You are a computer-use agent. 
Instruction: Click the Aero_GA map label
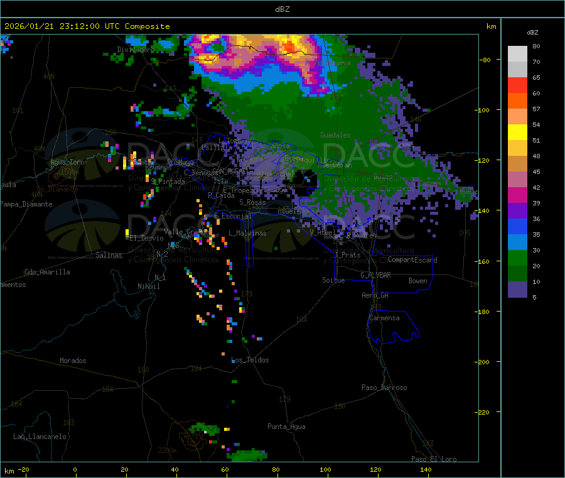[375, 295]
